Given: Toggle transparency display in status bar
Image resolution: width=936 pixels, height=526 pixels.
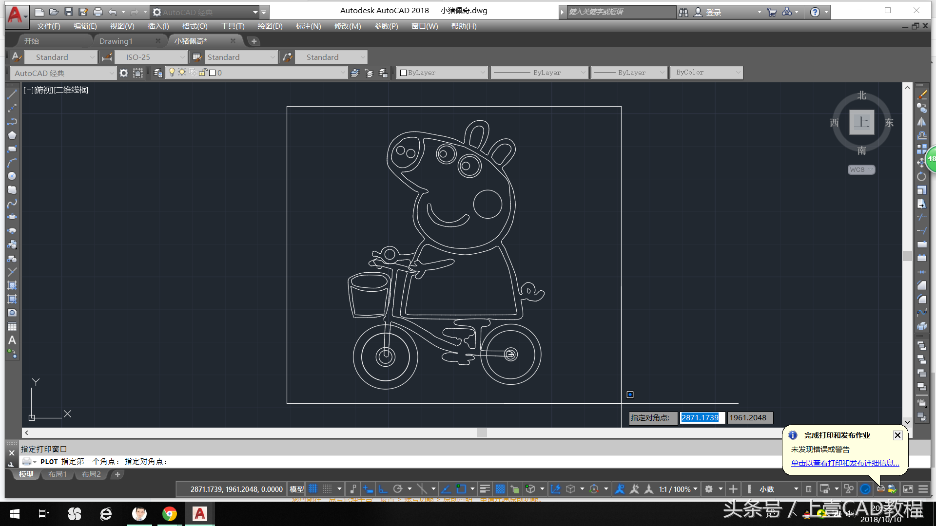Looking at the screenshot, I should [x=500, y=488].
